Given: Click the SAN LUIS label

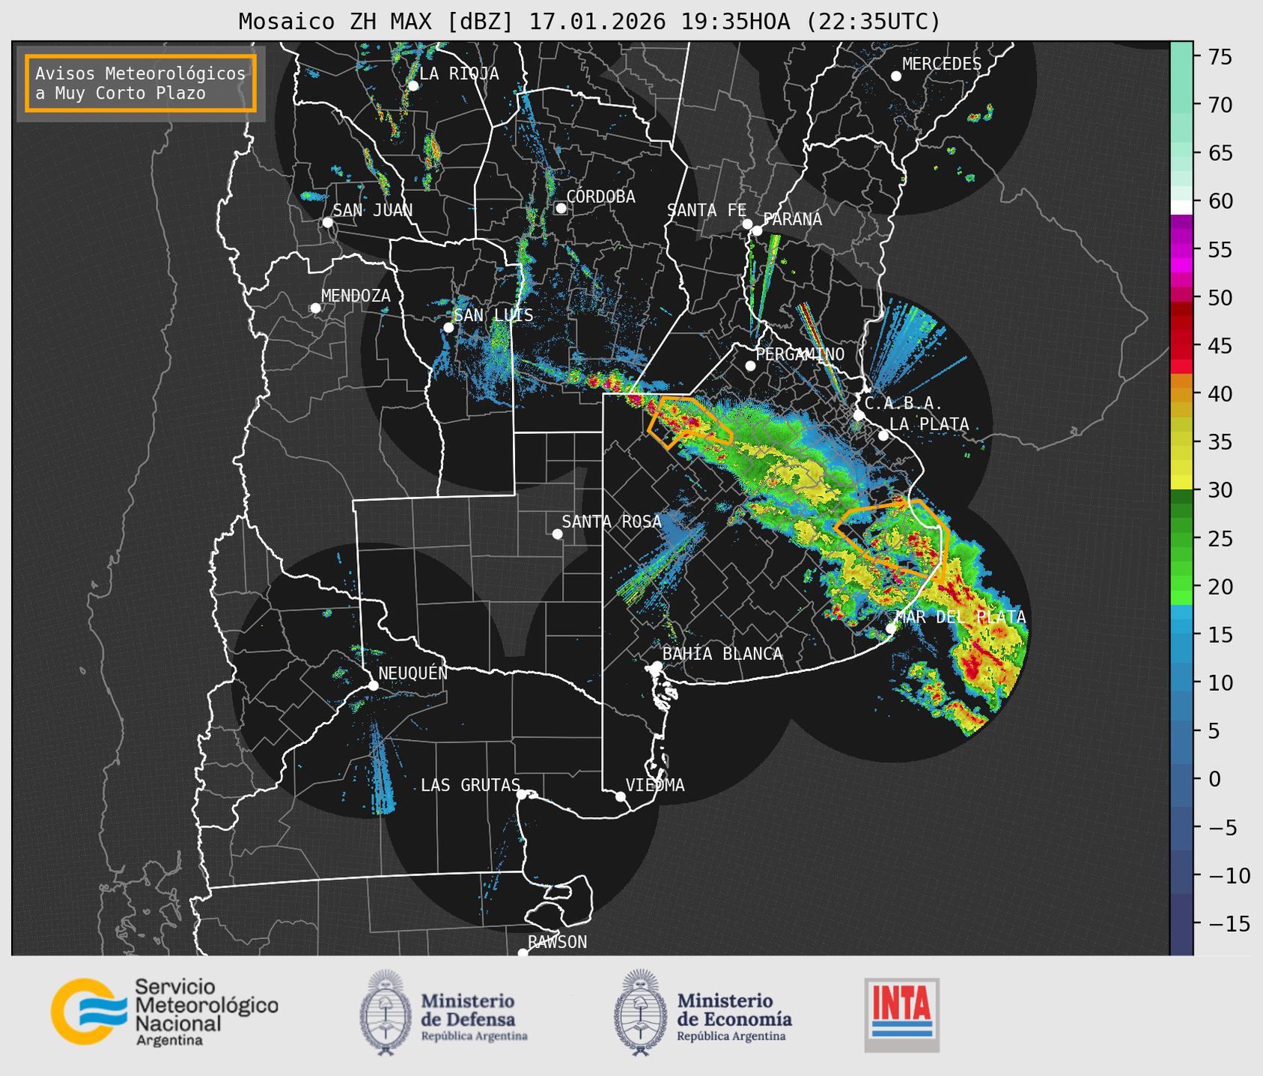Looking at the screenshot, I should point(493,316).
